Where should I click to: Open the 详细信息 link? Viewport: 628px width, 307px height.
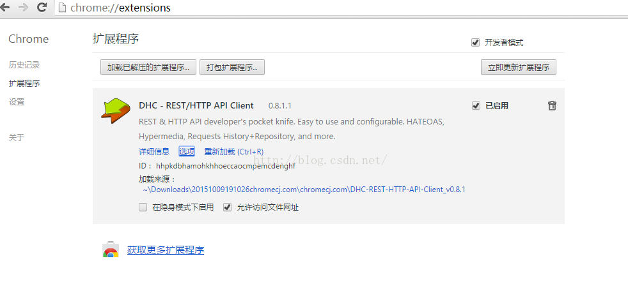(x=154, y=151)
